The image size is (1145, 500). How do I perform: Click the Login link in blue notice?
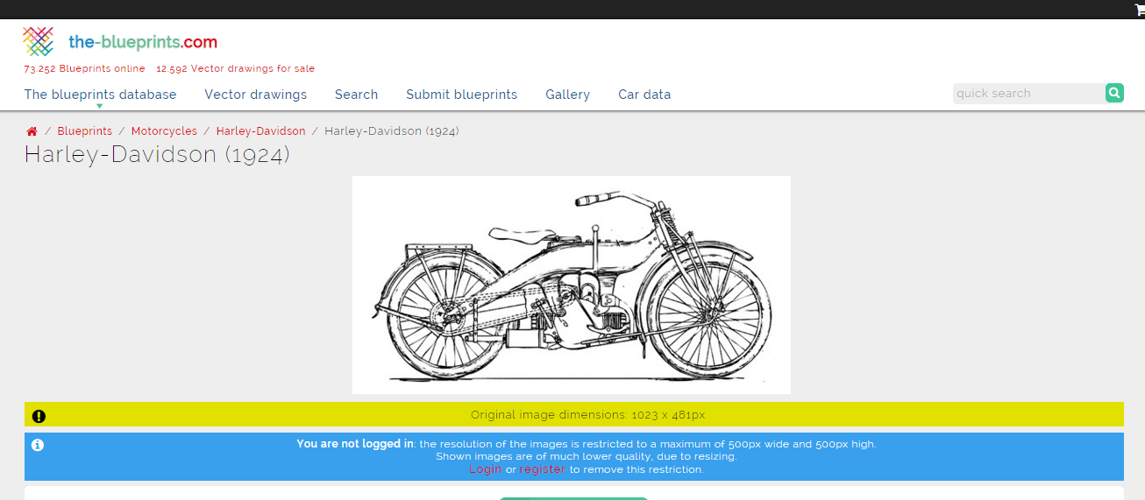pyautogui.click(x=485, y=469)
